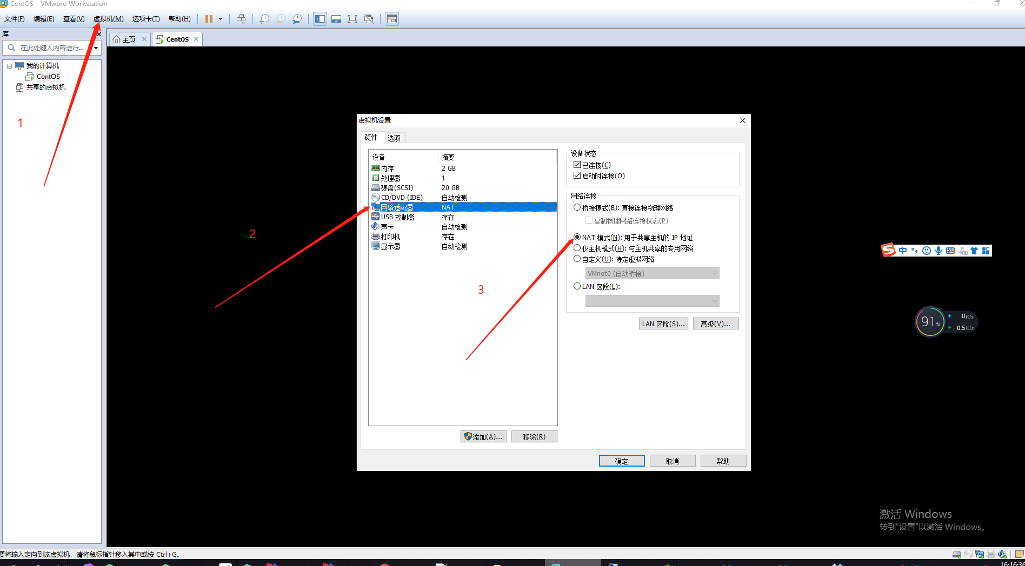Click the 移除(R) button
The width and height of the screenshot is (1025, 566).
534,436
